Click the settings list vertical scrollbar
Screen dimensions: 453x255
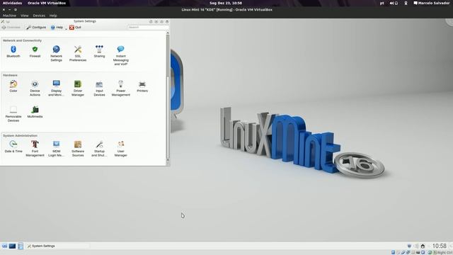[168, 97]
